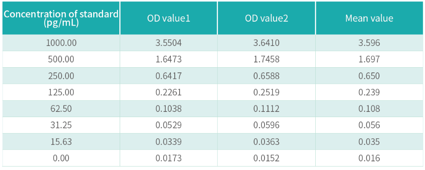Click OD value2 cell 0.6588
The image size is (425, 170).
tap(266, 76)
